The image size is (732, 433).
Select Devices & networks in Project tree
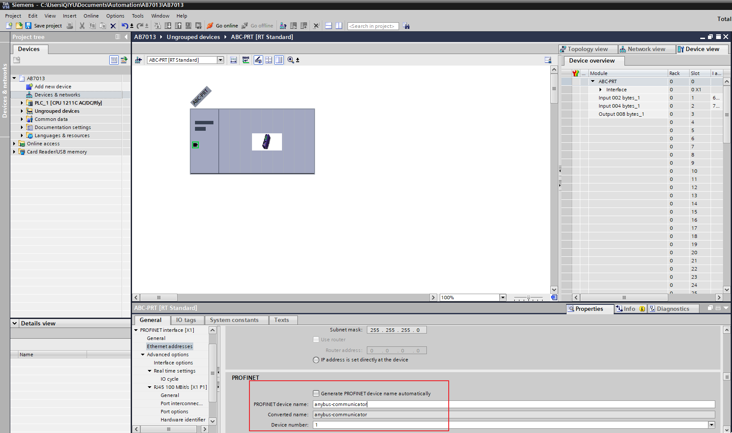[57, 95]
